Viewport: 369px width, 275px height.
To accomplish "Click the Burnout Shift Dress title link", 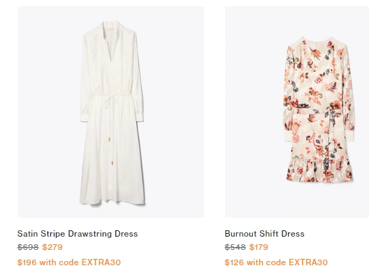I will (x=264, y=234).
